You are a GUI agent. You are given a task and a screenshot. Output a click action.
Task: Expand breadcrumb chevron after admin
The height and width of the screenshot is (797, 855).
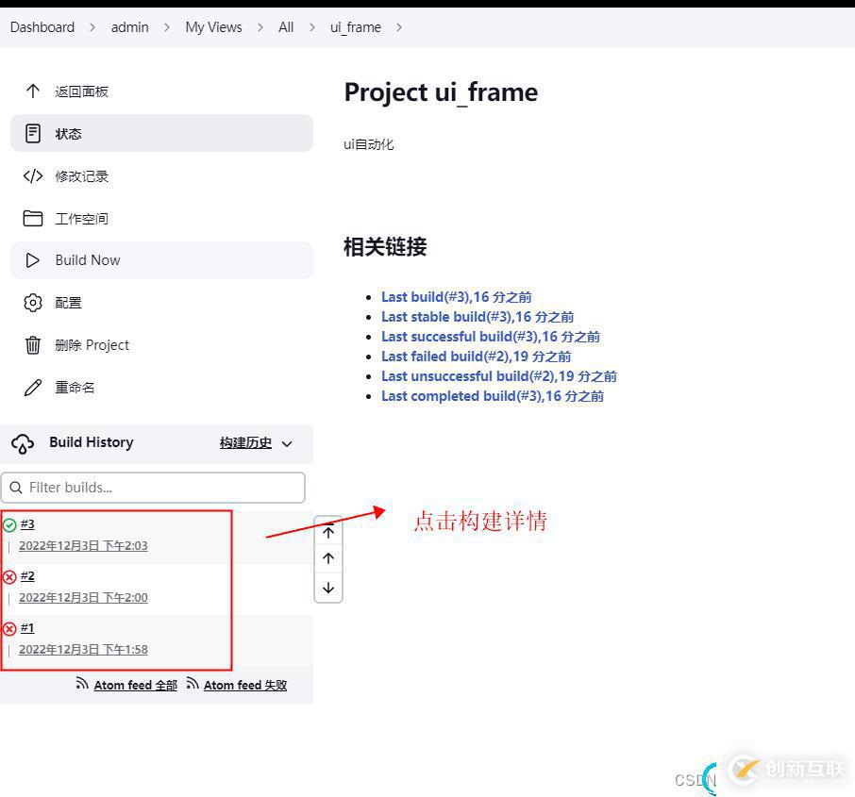pos(167,27)
